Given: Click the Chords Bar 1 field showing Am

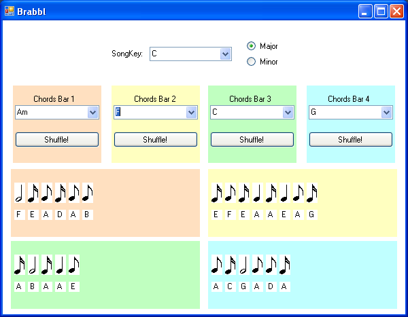Looking at the screenshot, I should (57, 113).
